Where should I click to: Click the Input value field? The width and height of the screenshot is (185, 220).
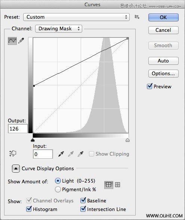[x=43, y=154]
